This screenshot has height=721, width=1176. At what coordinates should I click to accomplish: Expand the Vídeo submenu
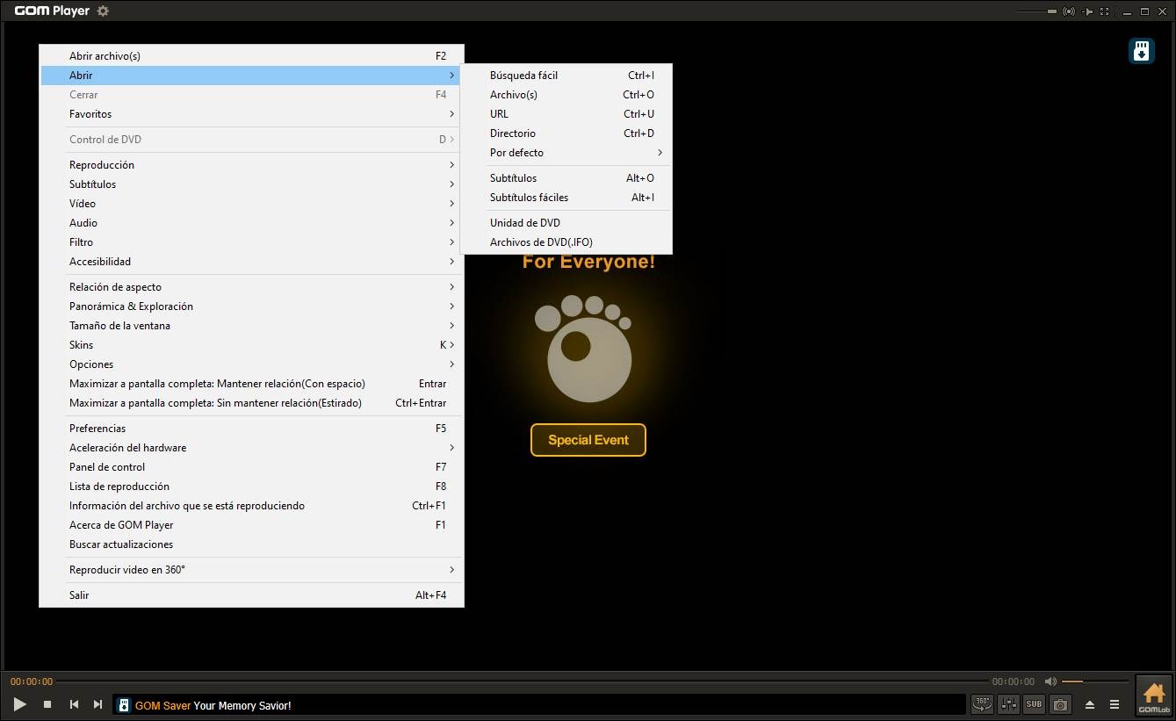251,204
